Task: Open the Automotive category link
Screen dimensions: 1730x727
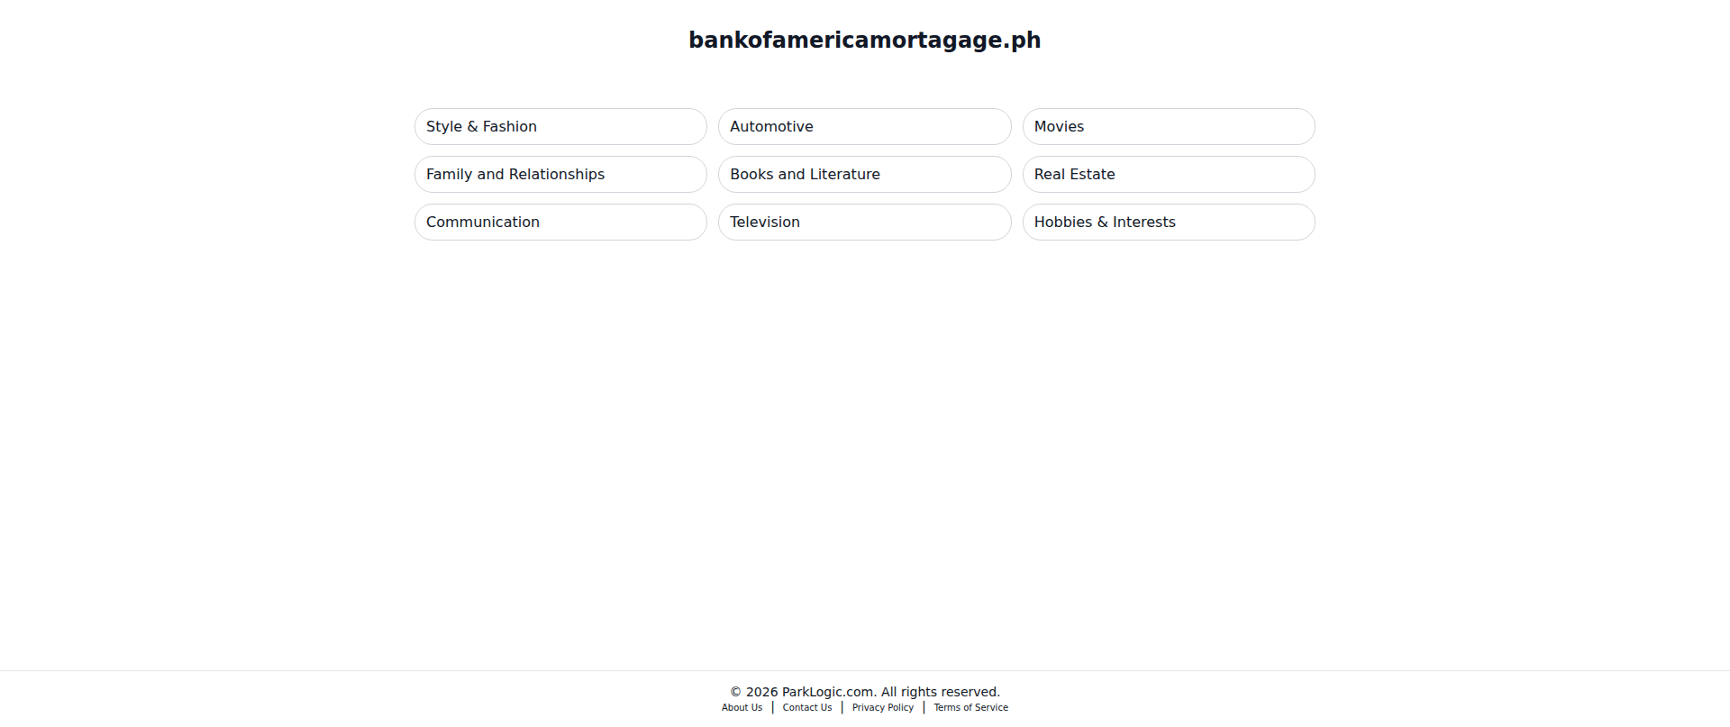Action: (x=864, y=127)
